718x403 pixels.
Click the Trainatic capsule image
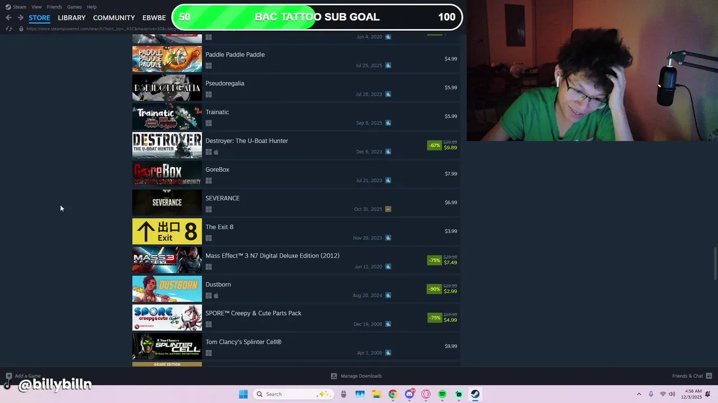167,116
